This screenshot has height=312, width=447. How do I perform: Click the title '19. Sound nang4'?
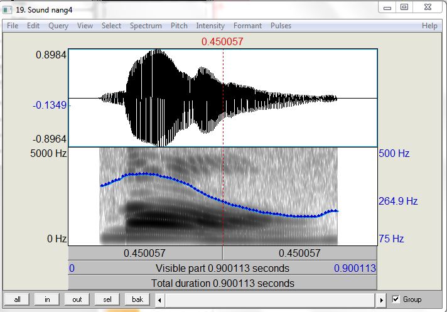click(x=44, y=10)
